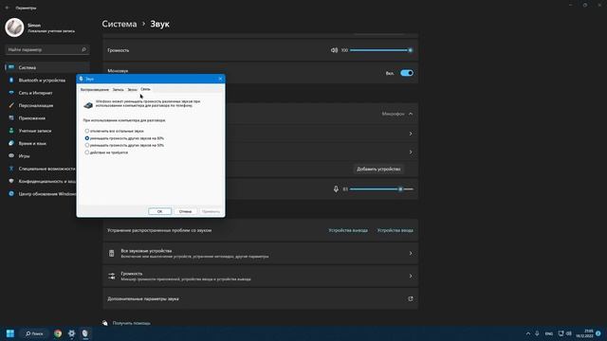Click Применить in Sound dialog
This screenshot has width=607, height=341.
[x=211, y=211]
